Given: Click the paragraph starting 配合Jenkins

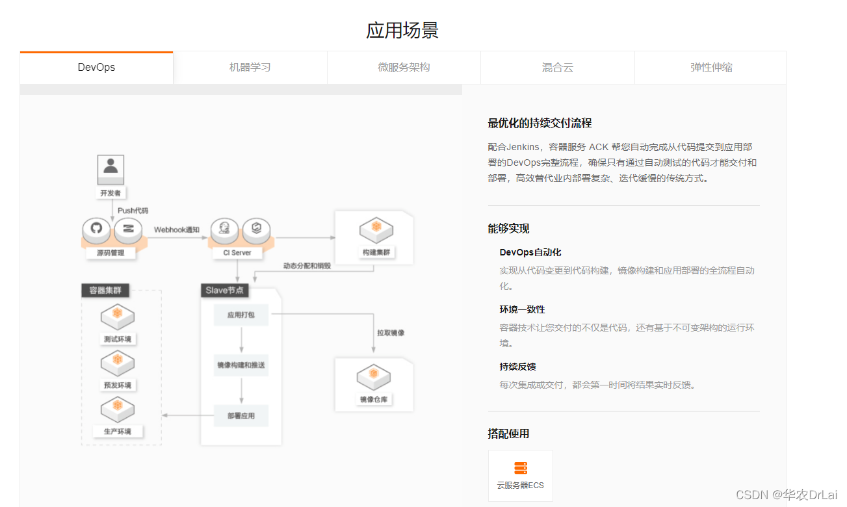Looking at the screenshot, I should pos(623,162).
